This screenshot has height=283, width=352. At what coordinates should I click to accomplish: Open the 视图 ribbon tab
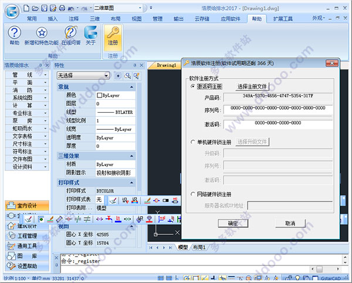pyautogui.click(x=137, y=19)
